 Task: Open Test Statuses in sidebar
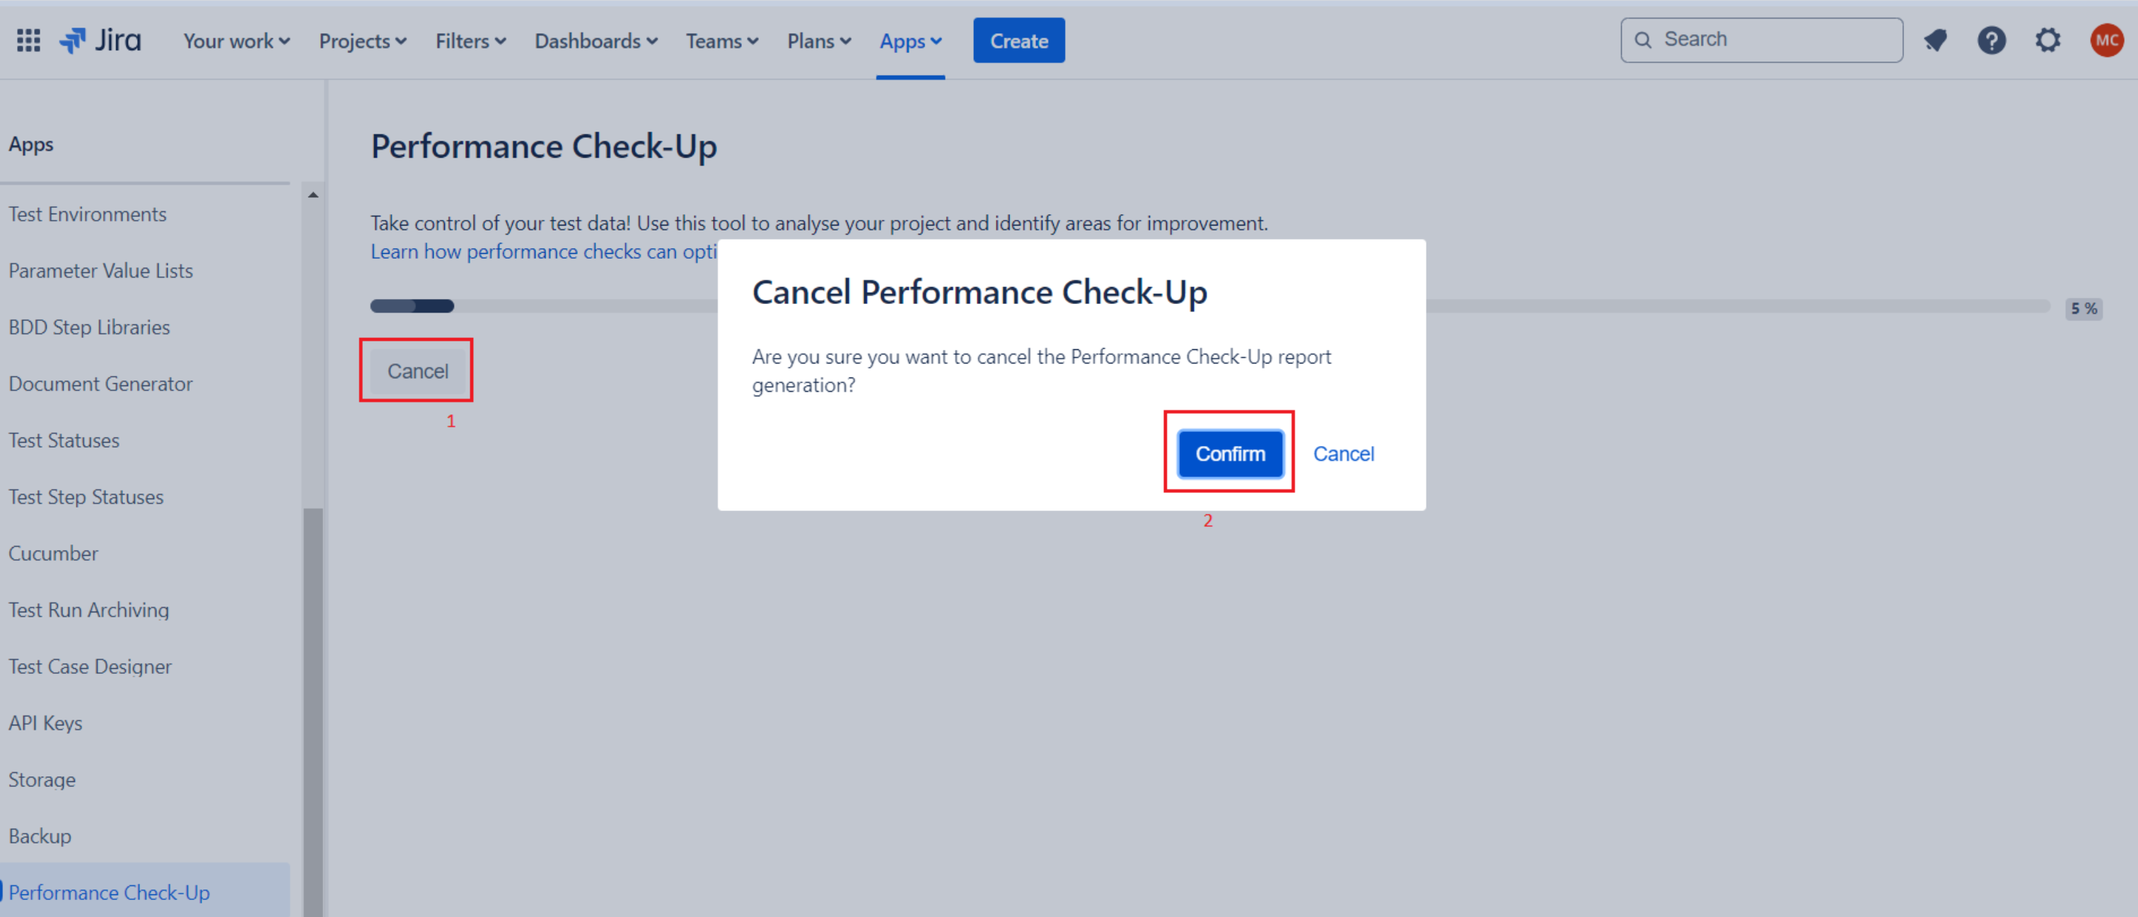click(x=64, y=440)
